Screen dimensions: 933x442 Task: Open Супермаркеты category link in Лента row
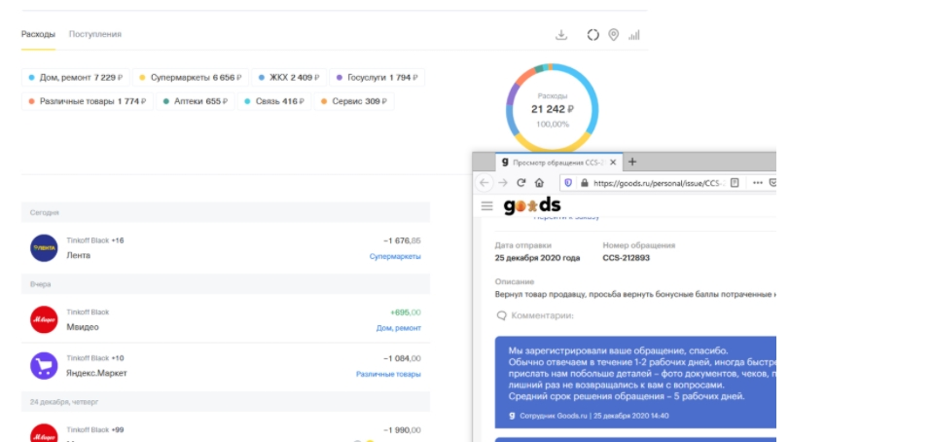[x=395, y=256]
